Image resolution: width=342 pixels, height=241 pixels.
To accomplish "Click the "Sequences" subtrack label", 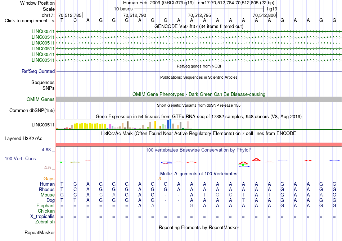I will point(43,83).
